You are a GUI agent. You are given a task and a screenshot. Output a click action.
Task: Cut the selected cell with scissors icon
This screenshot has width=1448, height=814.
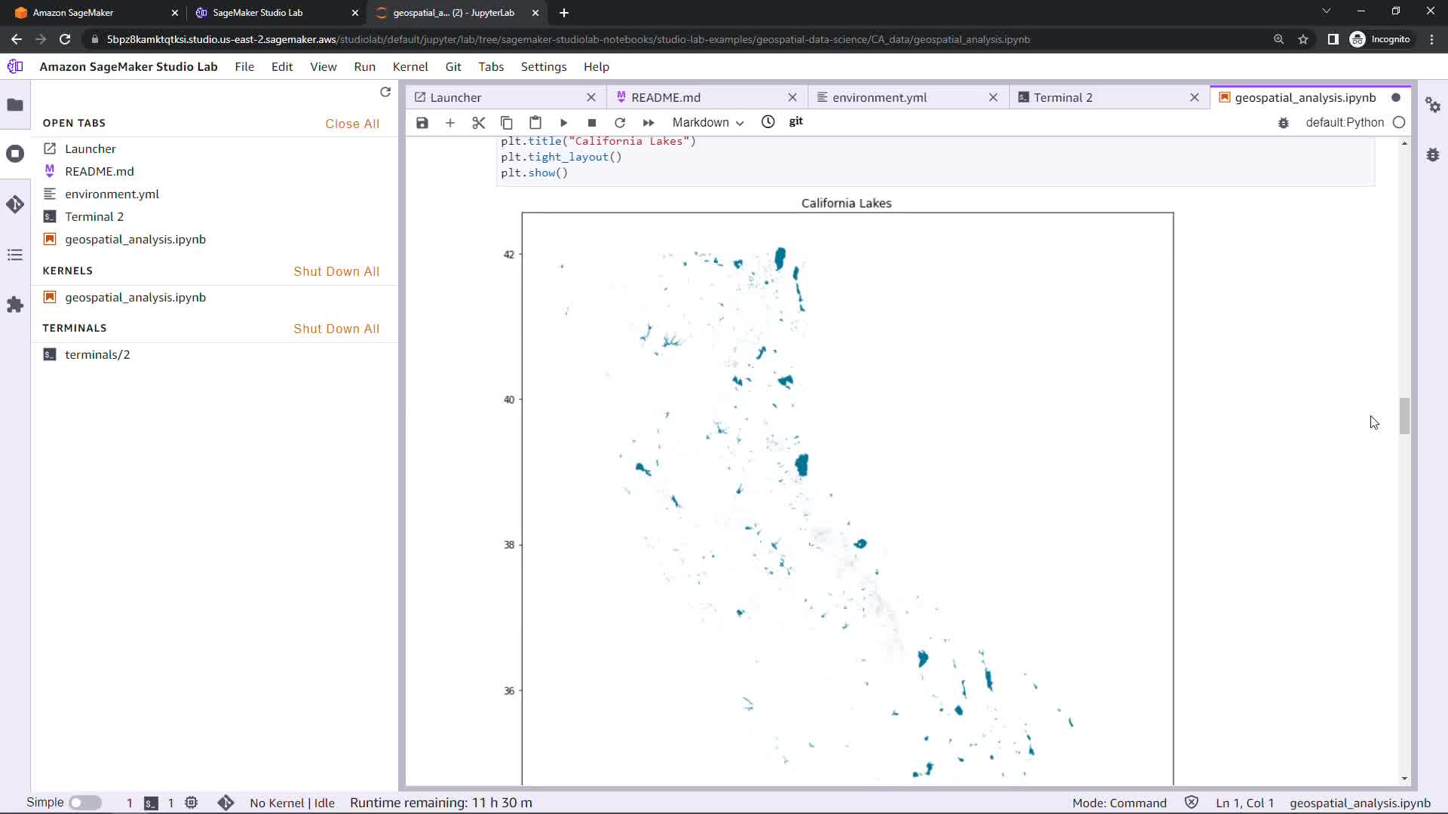[478, 123]
